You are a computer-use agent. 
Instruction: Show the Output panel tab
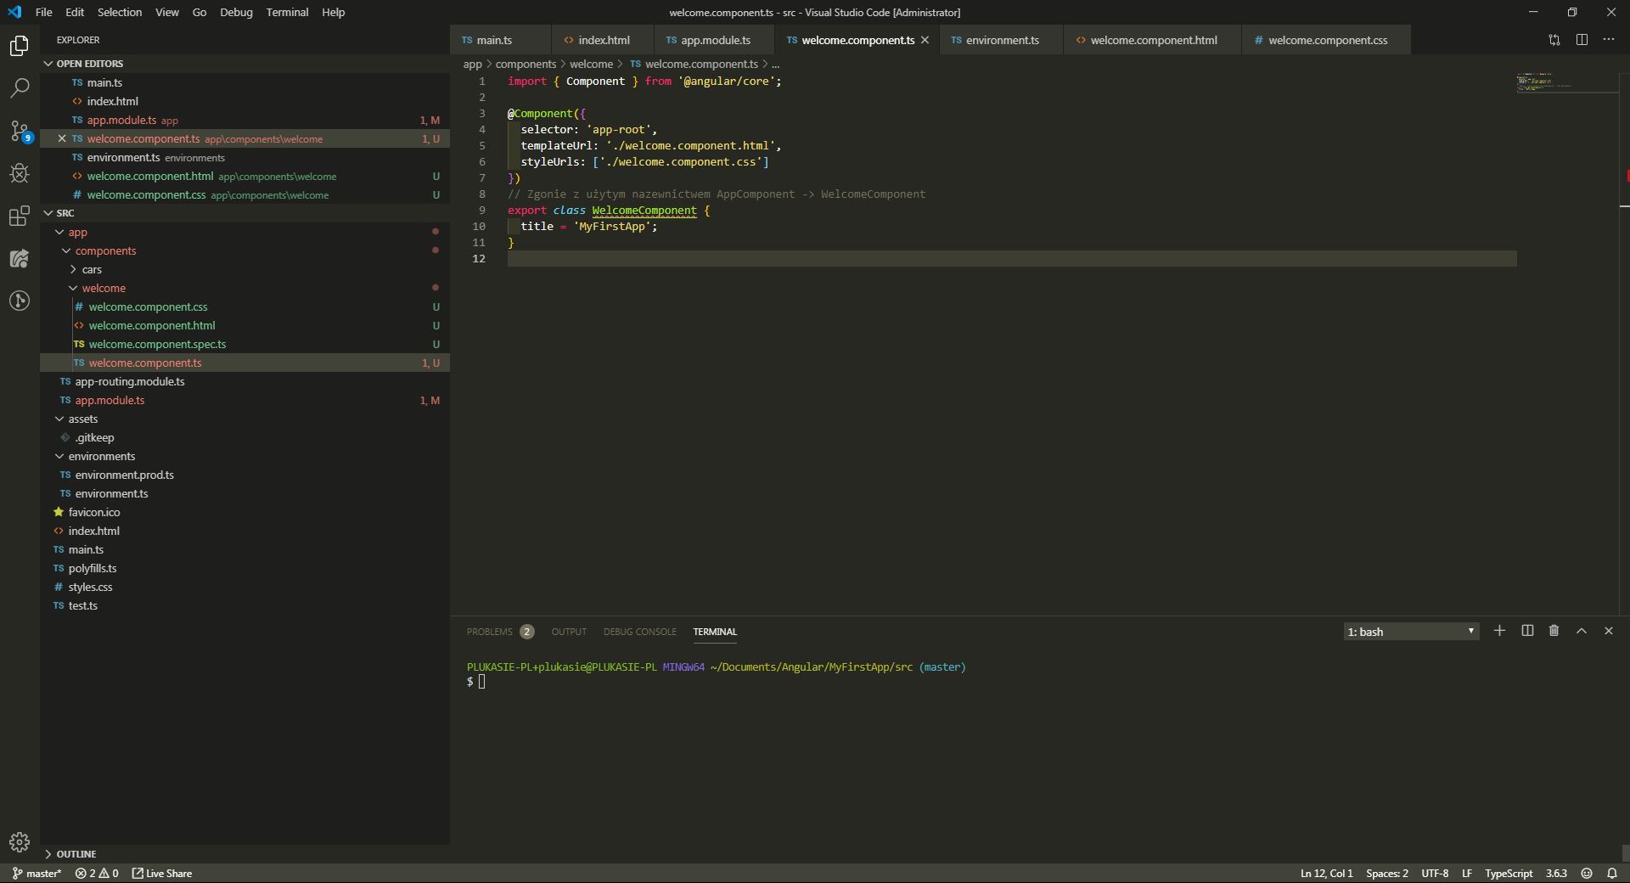(569, 632)
